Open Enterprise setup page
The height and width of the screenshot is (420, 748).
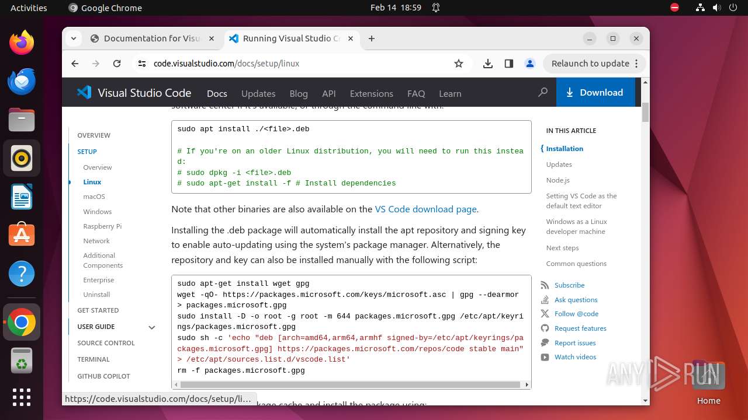(99, 280)
